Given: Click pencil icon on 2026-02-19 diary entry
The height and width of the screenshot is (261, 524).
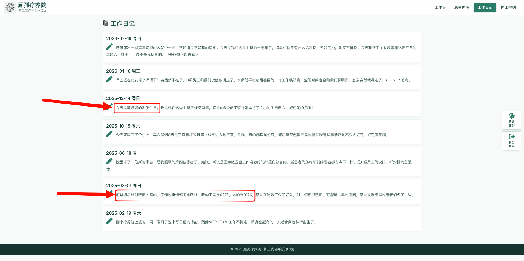Looking at the screenshot, I should tap(109, 47).
